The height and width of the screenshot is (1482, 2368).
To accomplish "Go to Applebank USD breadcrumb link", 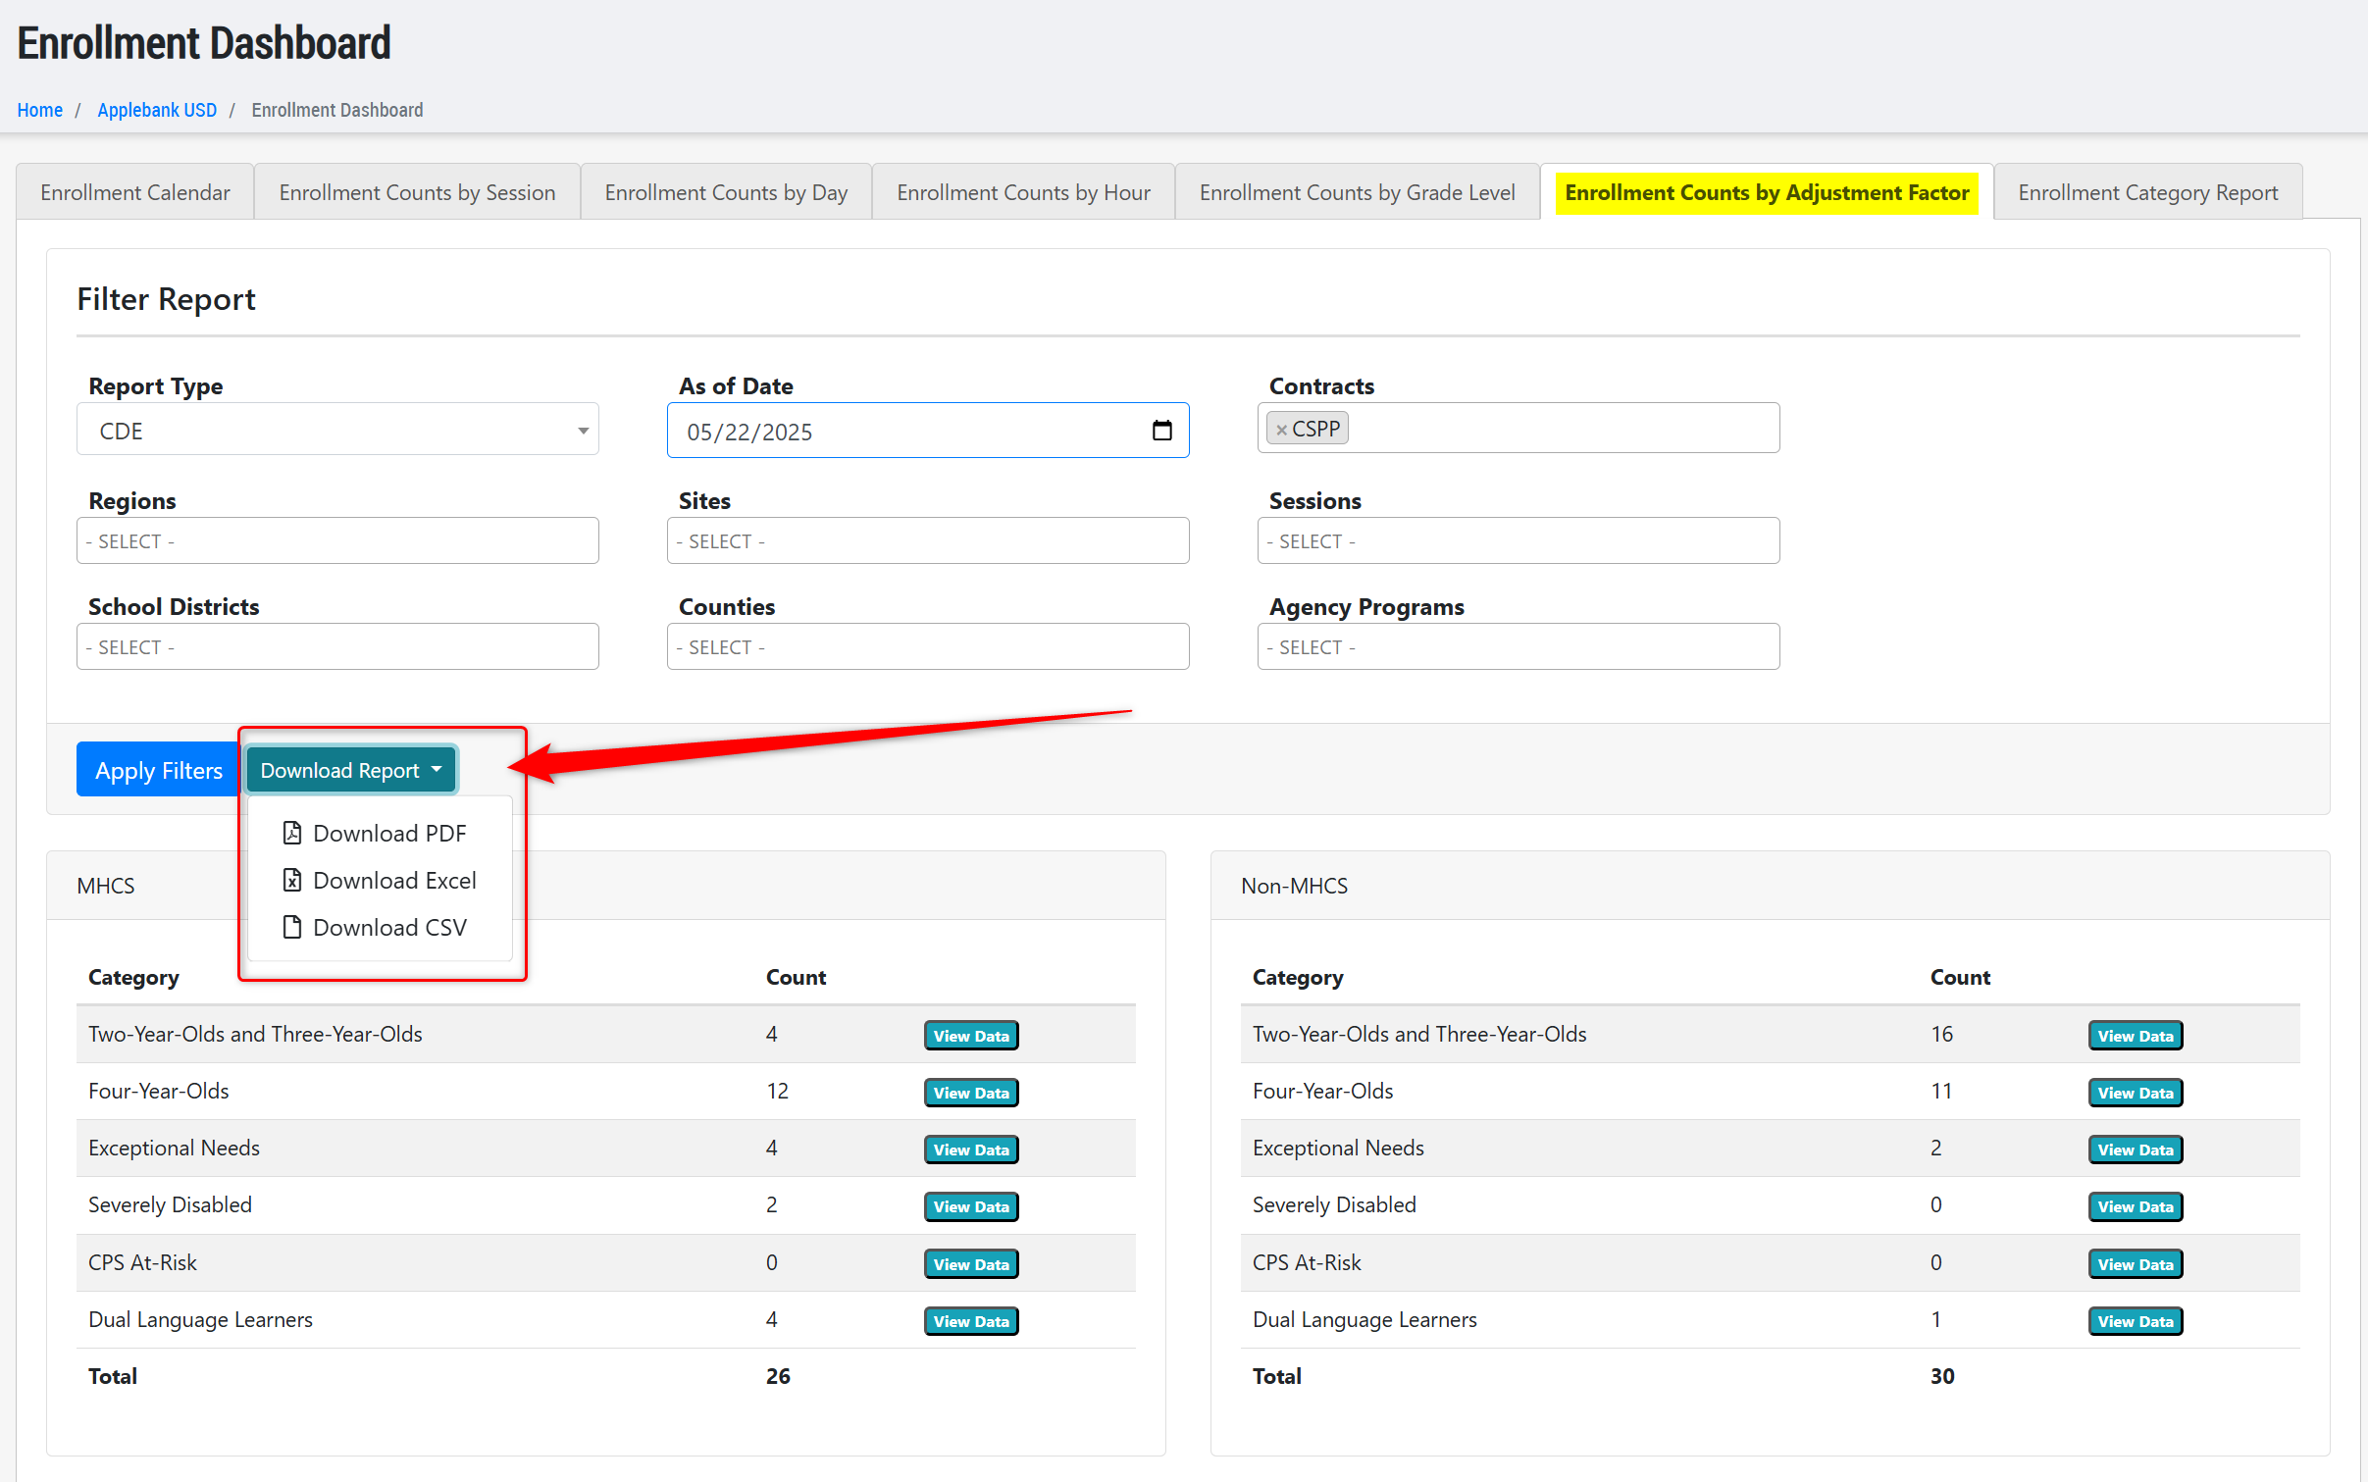I will [x=157, y=110].
